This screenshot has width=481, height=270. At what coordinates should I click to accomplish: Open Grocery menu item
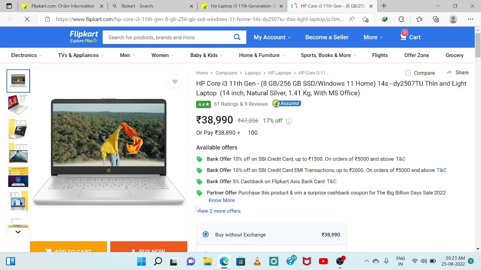(454, 55)
